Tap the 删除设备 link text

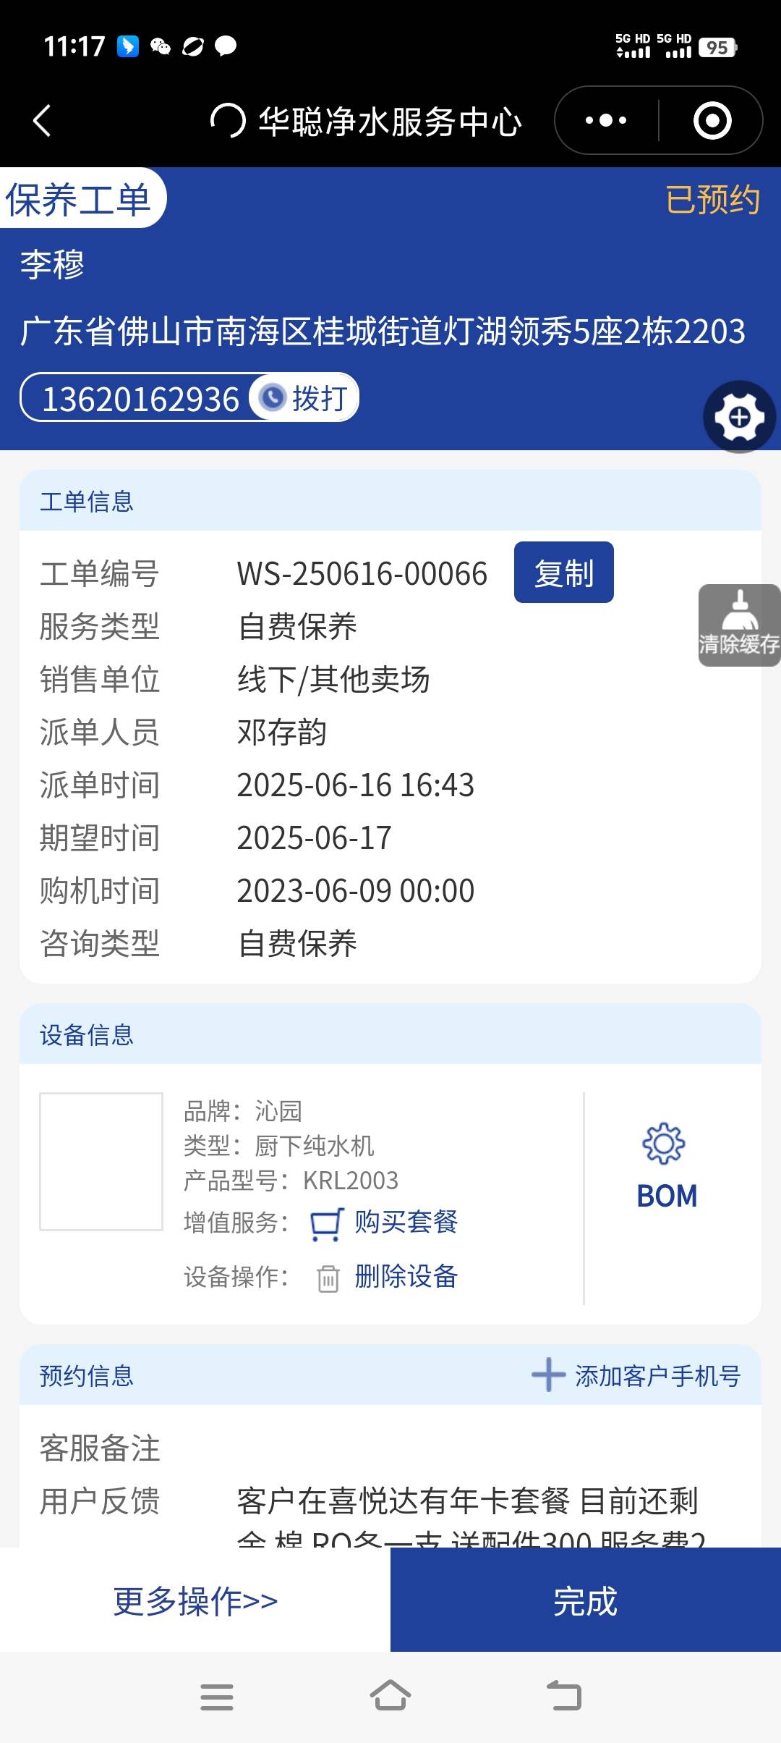click(x=406, y=1276)
